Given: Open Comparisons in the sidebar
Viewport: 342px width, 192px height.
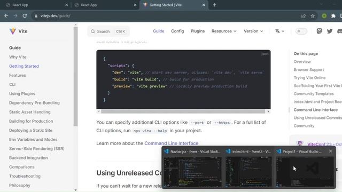Looking at the screenshot, I should click(x=22, y=167).
